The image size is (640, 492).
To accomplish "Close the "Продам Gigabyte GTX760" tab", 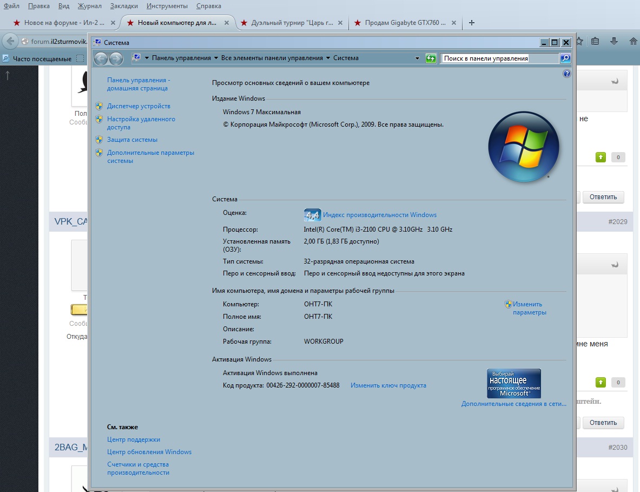I will pyautogui.click(x=454, y=23).
